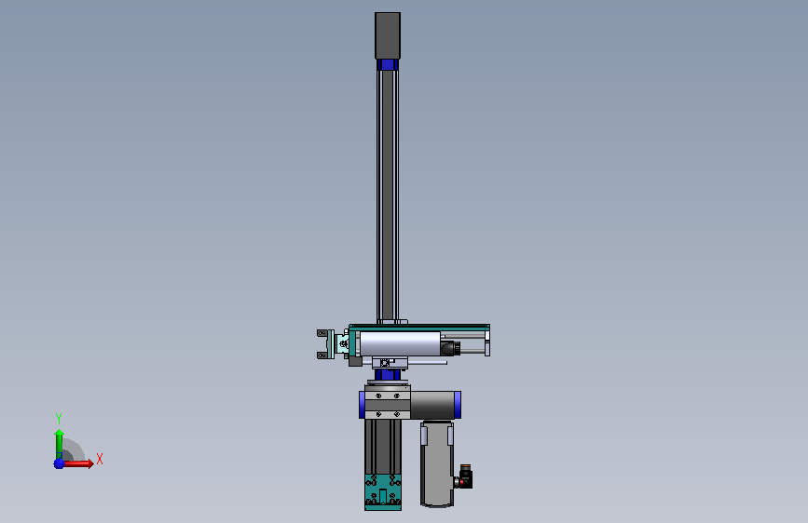Select the teal bracket at the column's bottom

[x=383, y=492]
